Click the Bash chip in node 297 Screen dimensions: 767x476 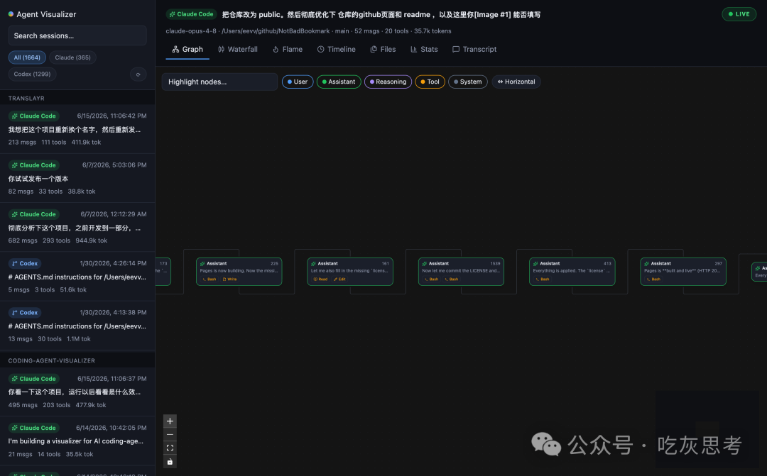653,279
